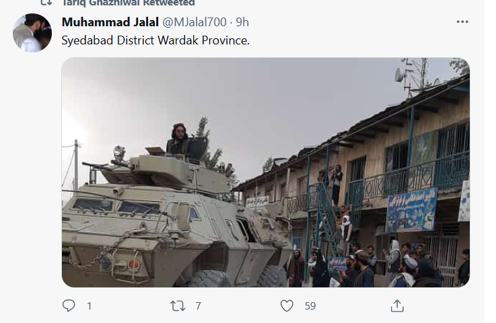Open the share tweet upload icon
496x323 pixels.
[397, 306]
